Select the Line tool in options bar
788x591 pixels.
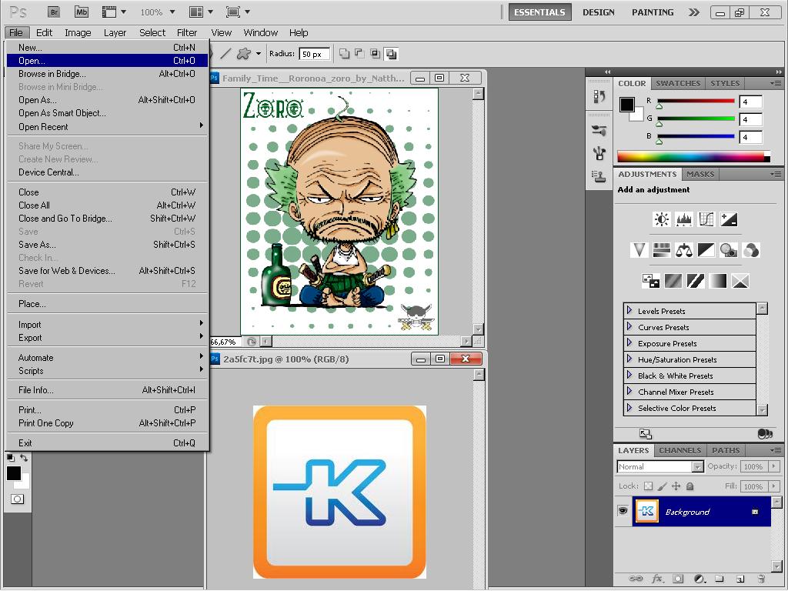(226, 53)
